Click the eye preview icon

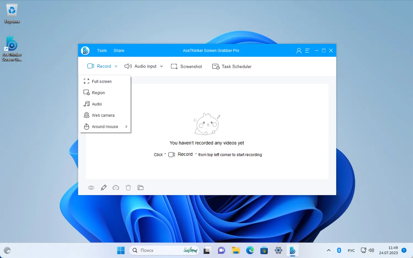(91, 188)
